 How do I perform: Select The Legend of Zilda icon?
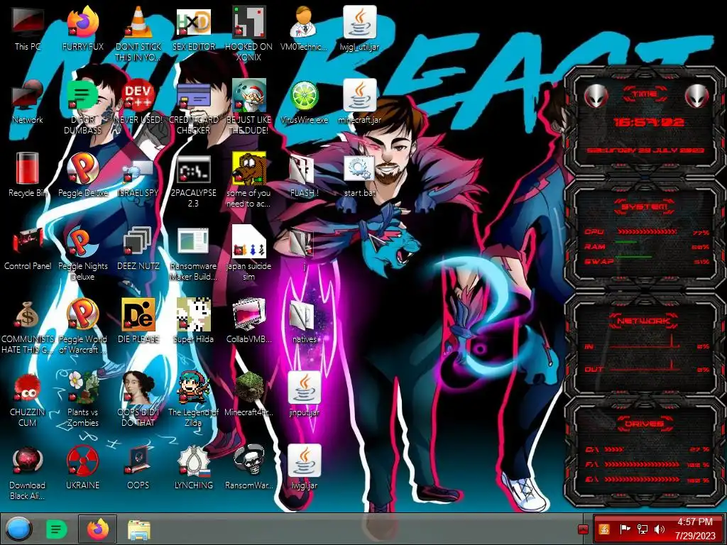point(193,399)
